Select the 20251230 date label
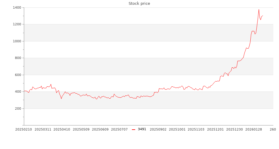The height and width of the screenshot is (149, 279). [235, 130]
